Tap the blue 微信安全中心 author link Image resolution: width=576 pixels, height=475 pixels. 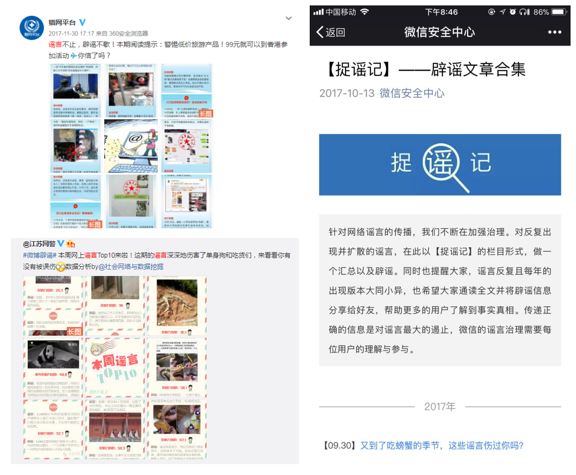(412, 93)
